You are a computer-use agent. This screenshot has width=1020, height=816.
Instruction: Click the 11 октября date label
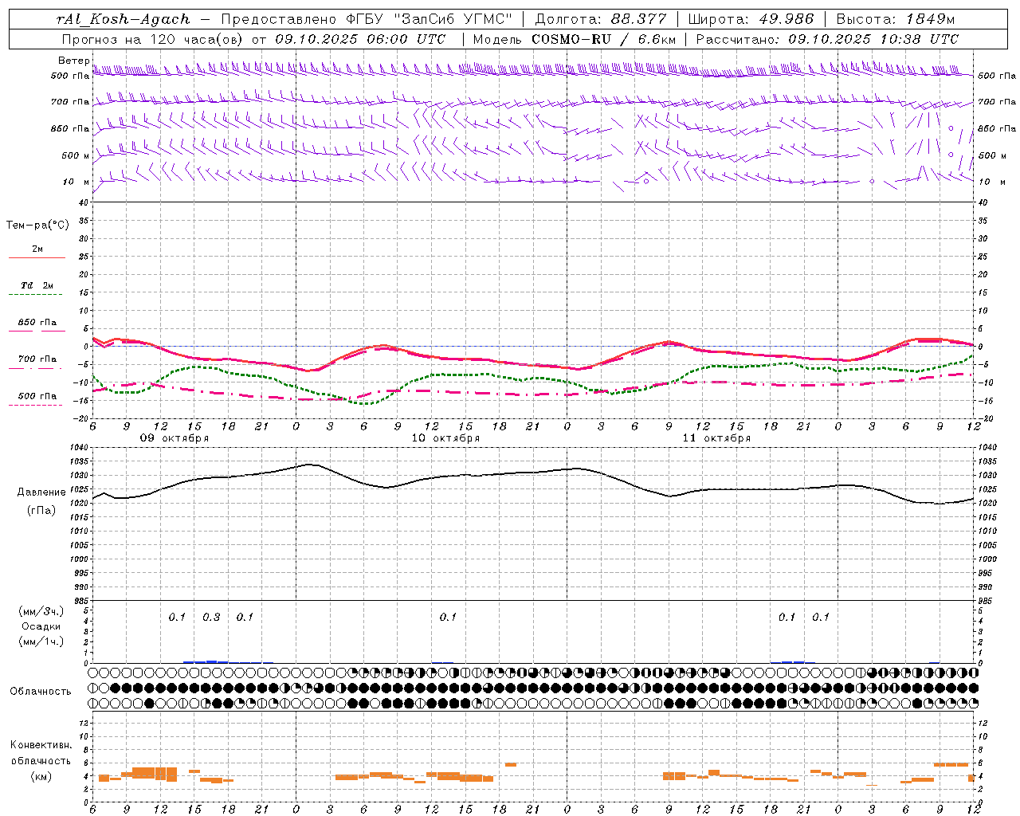pos(716,438)
